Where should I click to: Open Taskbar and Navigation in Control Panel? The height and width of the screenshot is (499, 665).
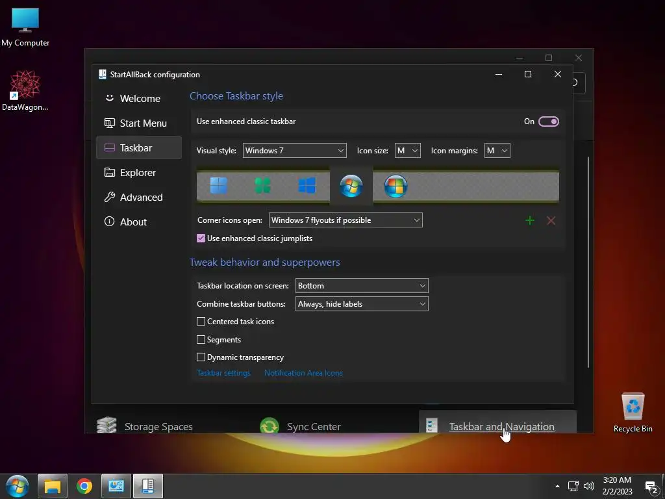[x=502, y=426]
